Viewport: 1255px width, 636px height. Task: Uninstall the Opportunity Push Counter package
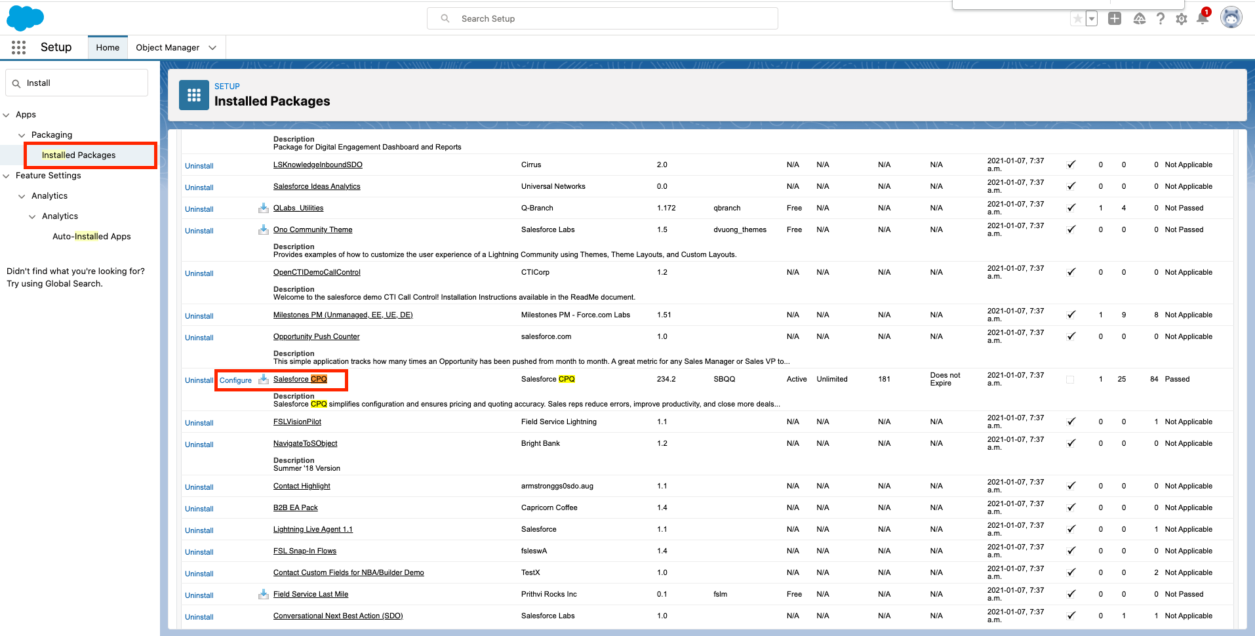coord(199,338)
